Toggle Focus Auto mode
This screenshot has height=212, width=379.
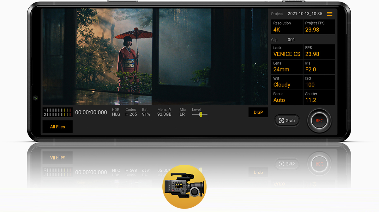click(287, 97)
